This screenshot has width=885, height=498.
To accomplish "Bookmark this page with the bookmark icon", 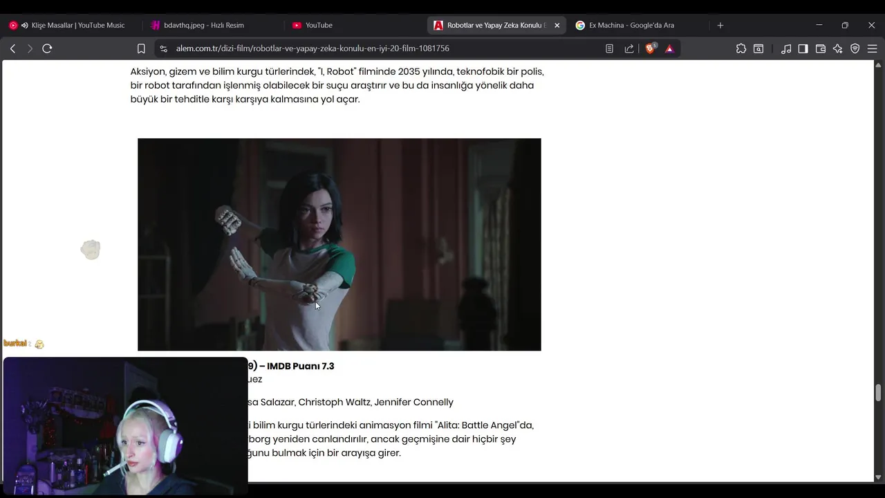I will pyautogui.click(x=141, y=48).
